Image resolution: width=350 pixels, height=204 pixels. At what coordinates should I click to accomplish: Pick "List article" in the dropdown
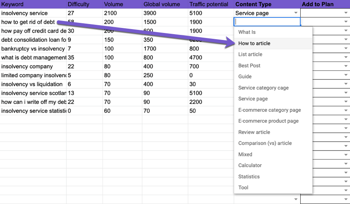point(250,54)
